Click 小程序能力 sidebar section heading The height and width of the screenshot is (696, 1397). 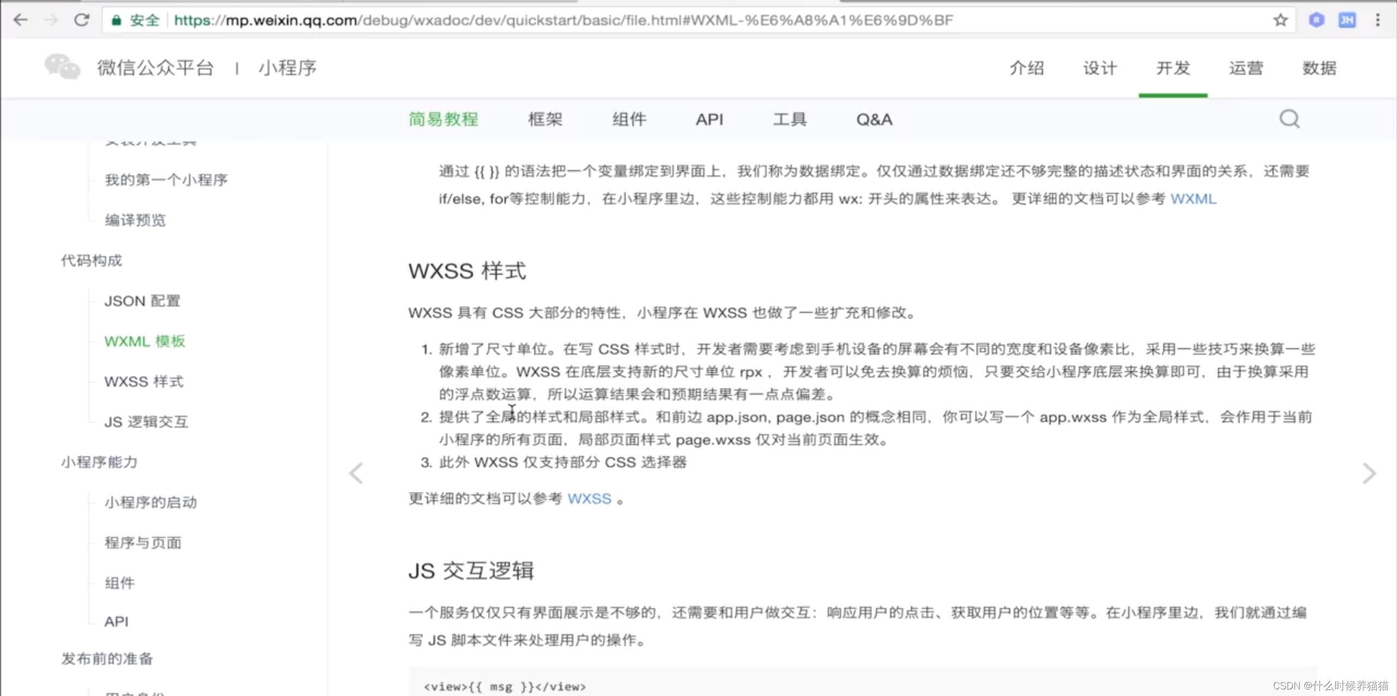99,462
